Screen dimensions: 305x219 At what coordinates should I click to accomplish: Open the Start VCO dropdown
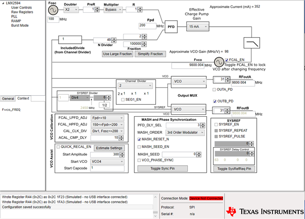click(x=107, y=161)
